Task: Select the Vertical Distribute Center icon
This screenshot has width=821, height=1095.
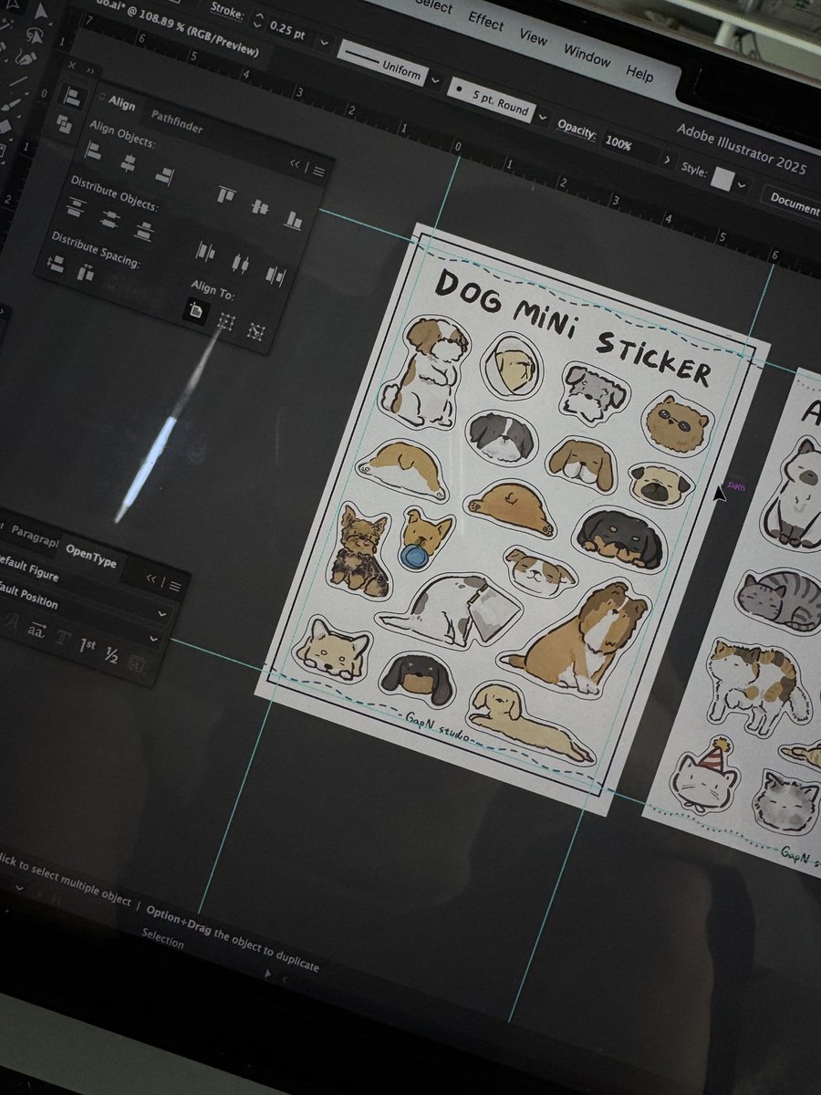Action: [111, 218]
